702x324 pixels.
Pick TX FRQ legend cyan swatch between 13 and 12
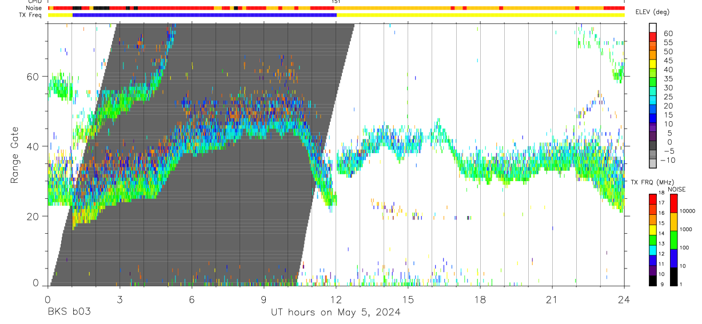coord(653,250)
